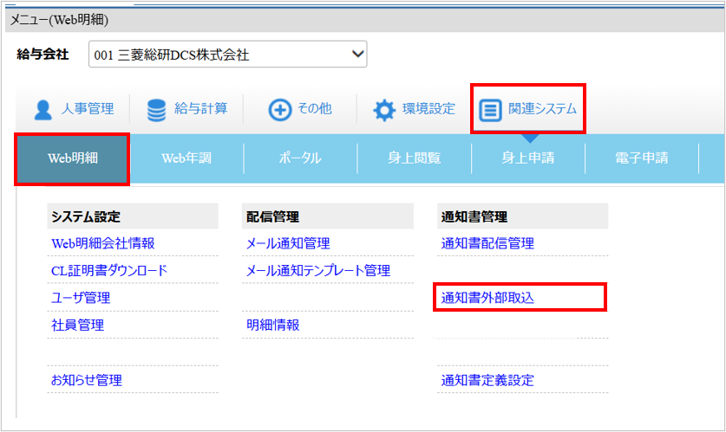Click the person icon beside 人事管理
This screenshot has width=726, height=432.
pos(43,110)
